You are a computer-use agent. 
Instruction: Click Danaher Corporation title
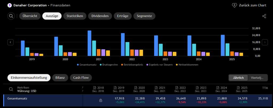pos(30,5)
